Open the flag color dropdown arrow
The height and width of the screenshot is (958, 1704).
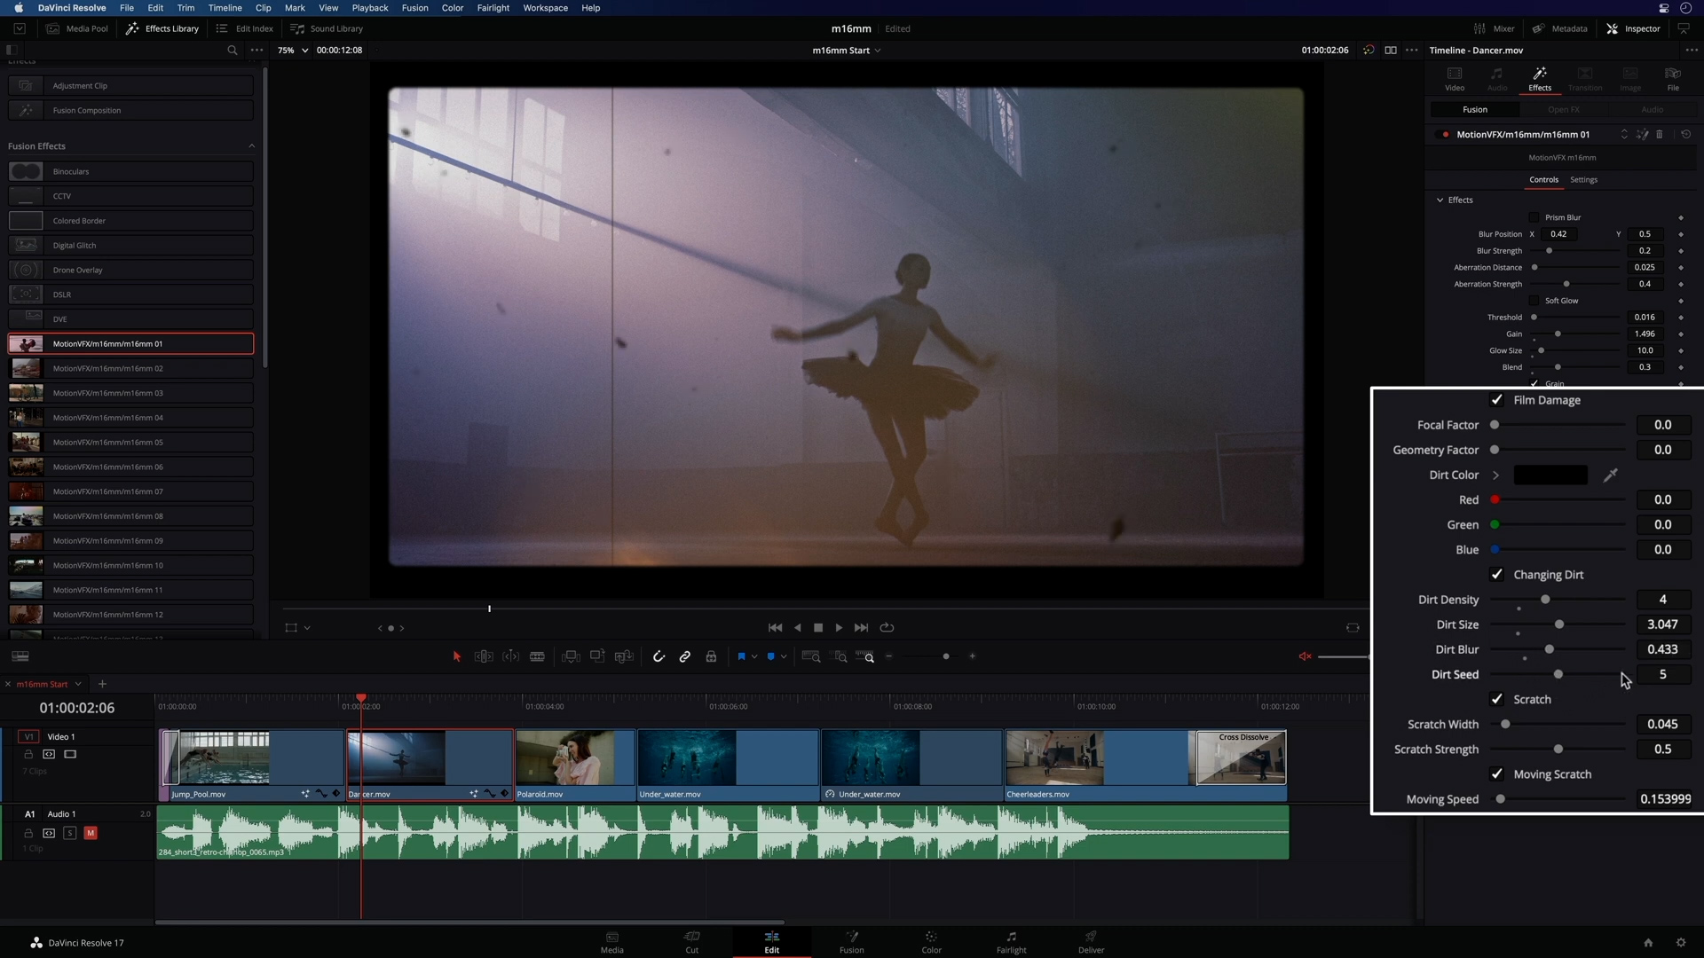click(x=754, y=656)
